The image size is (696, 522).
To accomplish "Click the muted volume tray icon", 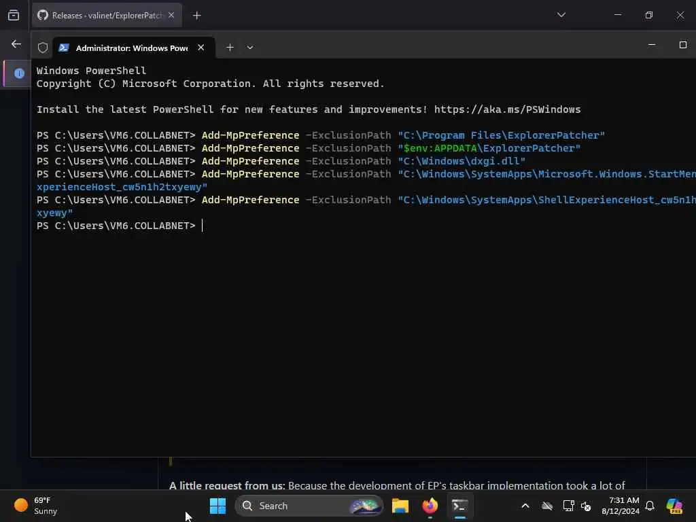I will click(x=586, y=506).
